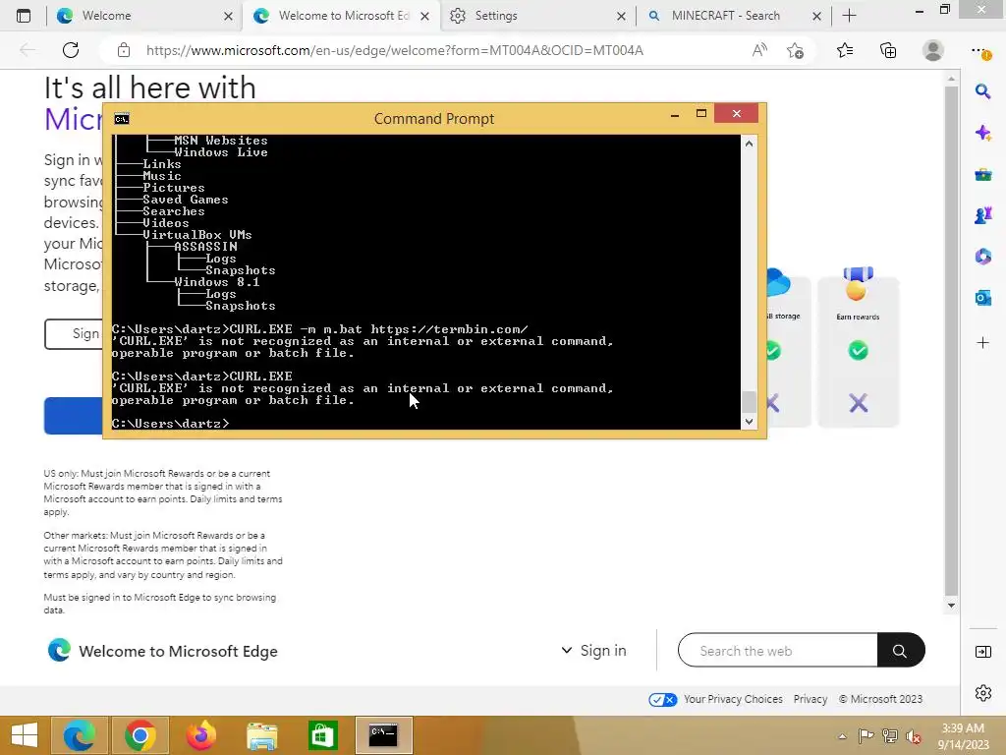The height and width of the screenshot is (755, 1006).
Task: Click the Sign in footer link
Action: [603, 651]
